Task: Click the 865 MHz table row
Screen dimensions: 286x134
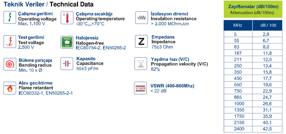Action: [x=253, y=97]
